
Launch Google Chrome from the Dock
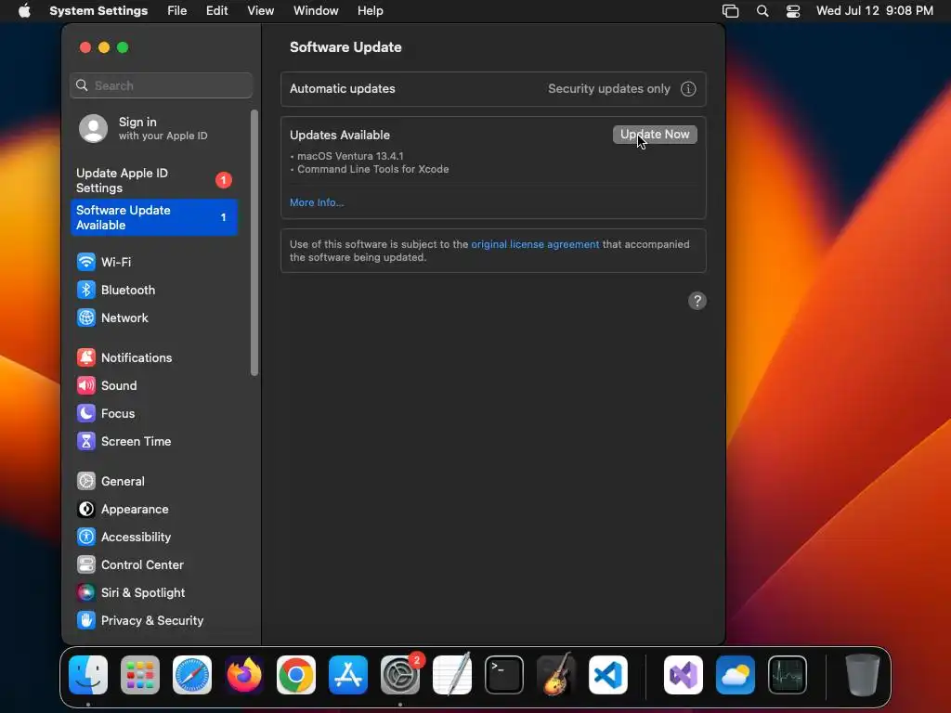click(x=296, y=674)
